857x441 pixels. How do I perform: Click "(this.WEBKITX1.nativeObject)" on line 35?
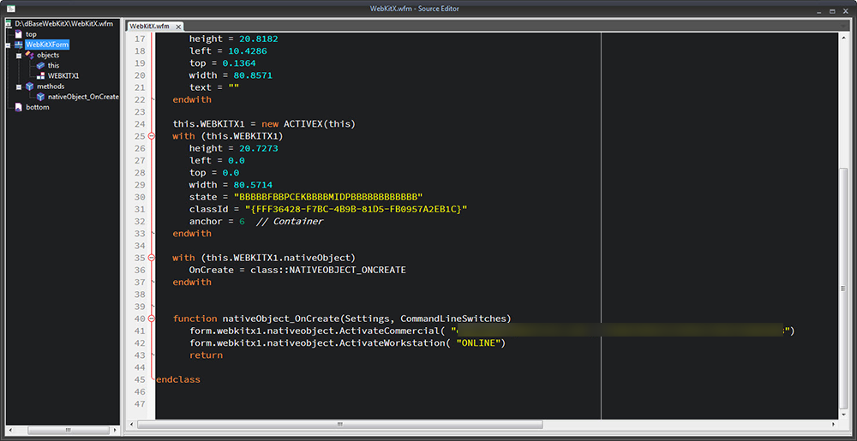(x=278, y=257)
